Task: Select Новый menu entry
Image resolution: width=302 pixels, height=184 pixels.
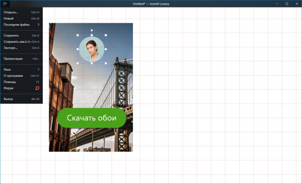Action: pyautogui.click(x=21, y=19)
